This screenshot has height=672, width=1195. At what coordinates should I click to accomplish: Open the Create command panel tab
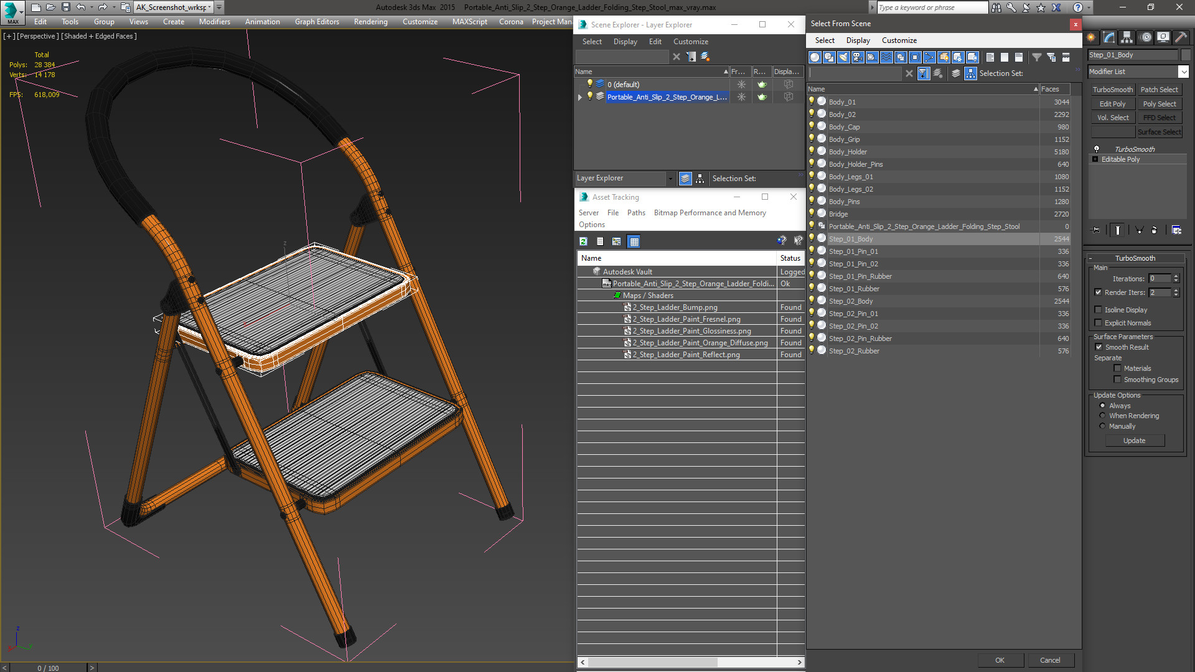tap(1092, 37)
